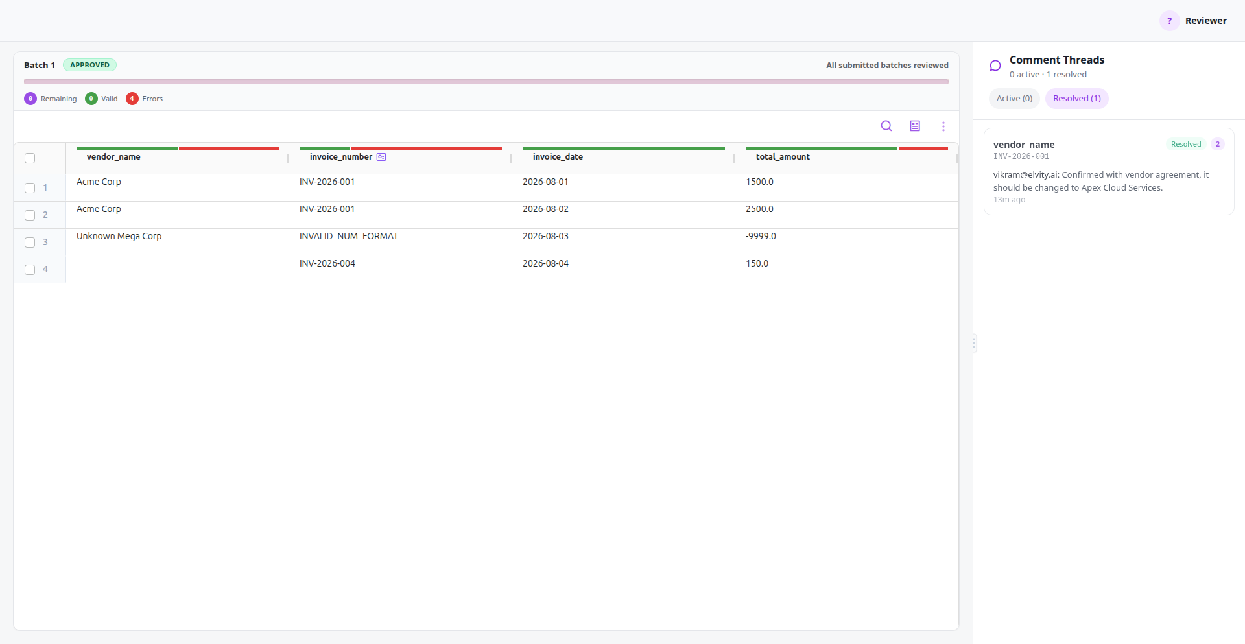The height and width of the screenshot is (644, 1245).
Task: Open the three-dot more options menu
Action: [943, 126]
